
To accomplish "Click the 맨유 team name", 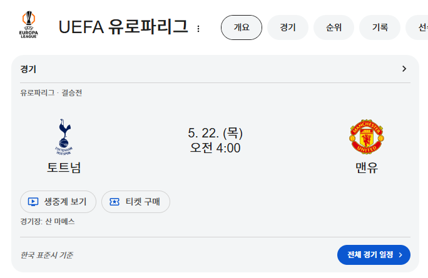I will pyautogui.click(x=367, y=167).
